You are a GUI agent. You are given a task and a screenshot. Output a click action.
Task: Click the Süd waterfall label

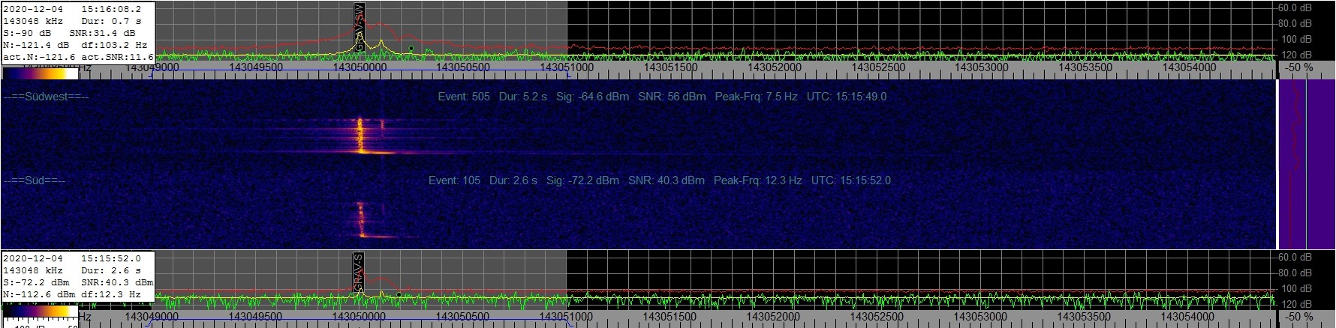(35, 180)
